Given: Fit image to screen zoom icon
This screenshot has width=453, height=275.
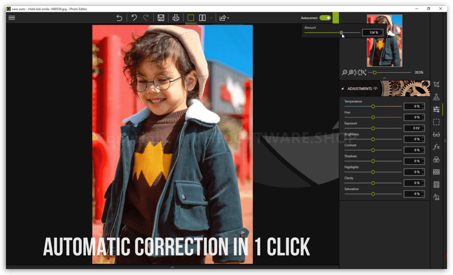Looking at the screenshot, I should click(x=364, y=72).
